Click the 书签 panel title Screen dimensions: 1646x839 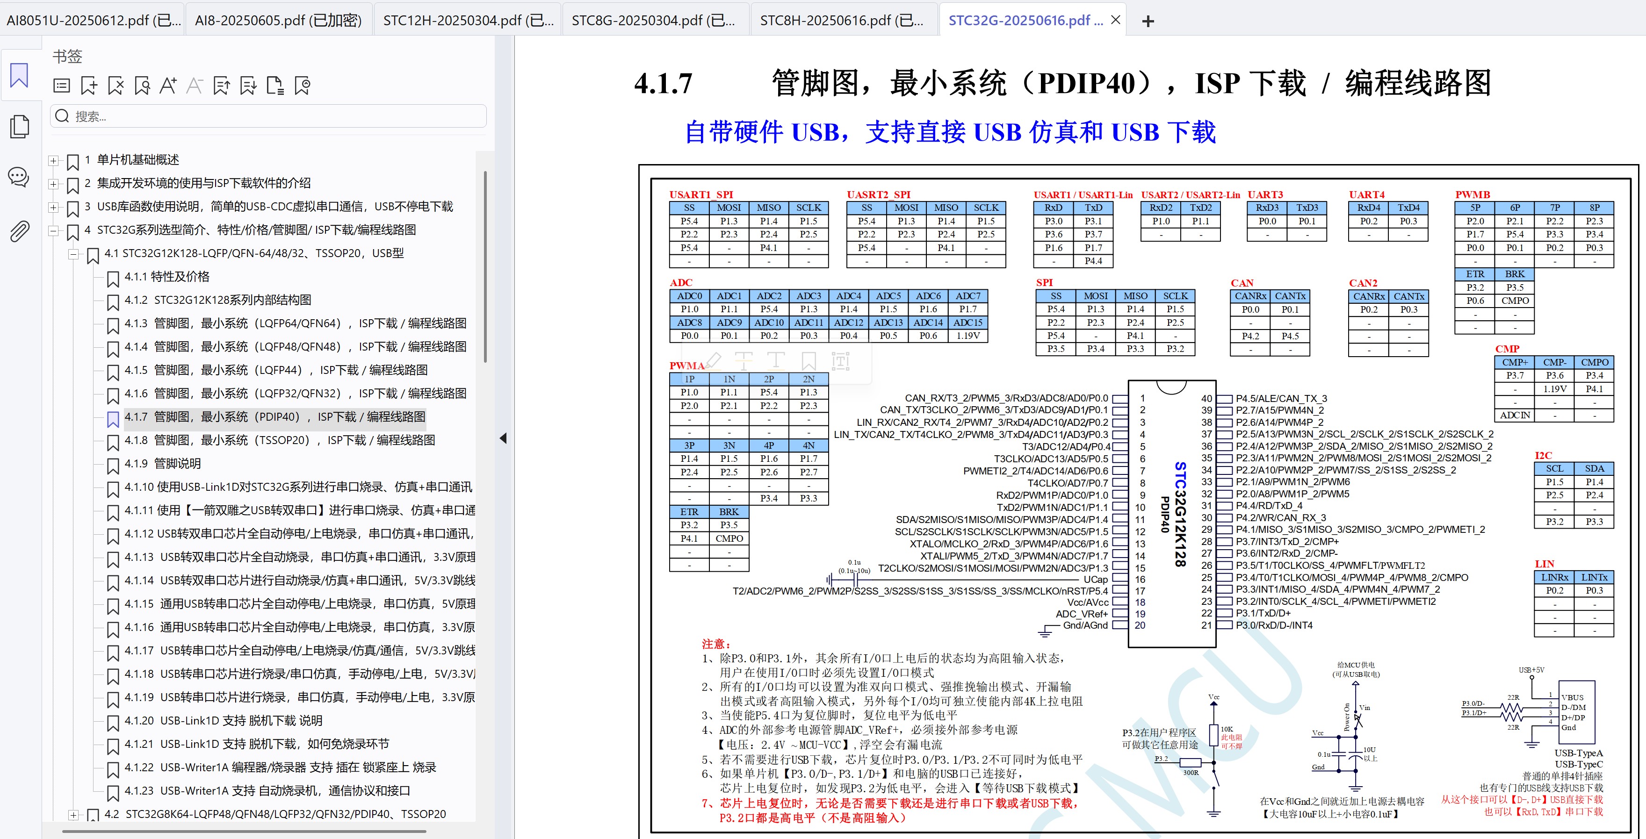point(67,56)
